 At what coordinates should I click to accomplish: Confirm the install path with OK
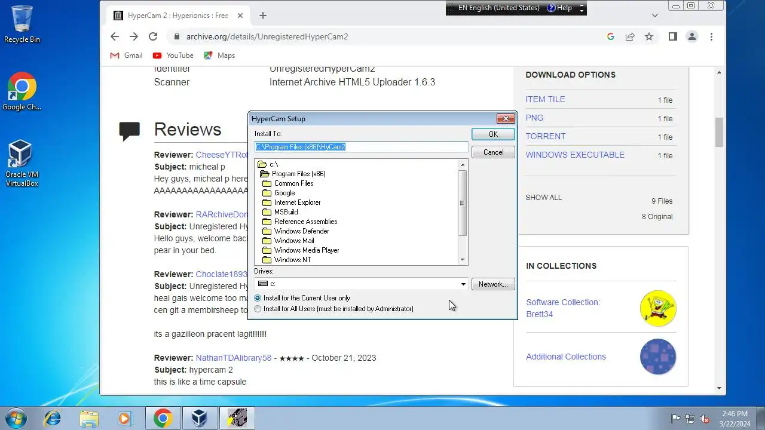pos(493,134)
